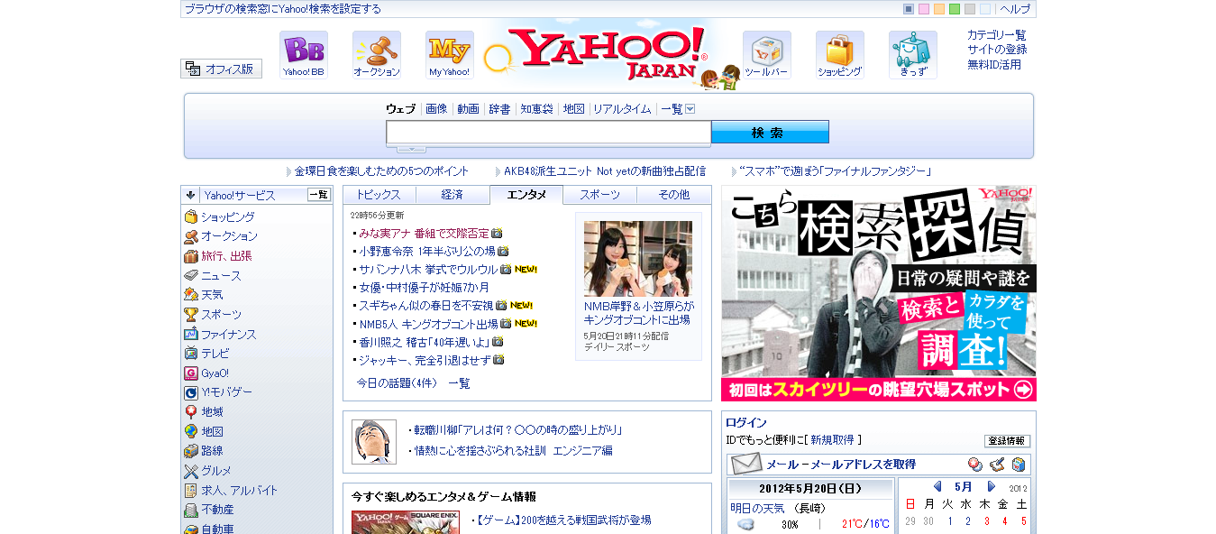
Task: Click the テレビ TV icon
Action: tap(191, 354)
